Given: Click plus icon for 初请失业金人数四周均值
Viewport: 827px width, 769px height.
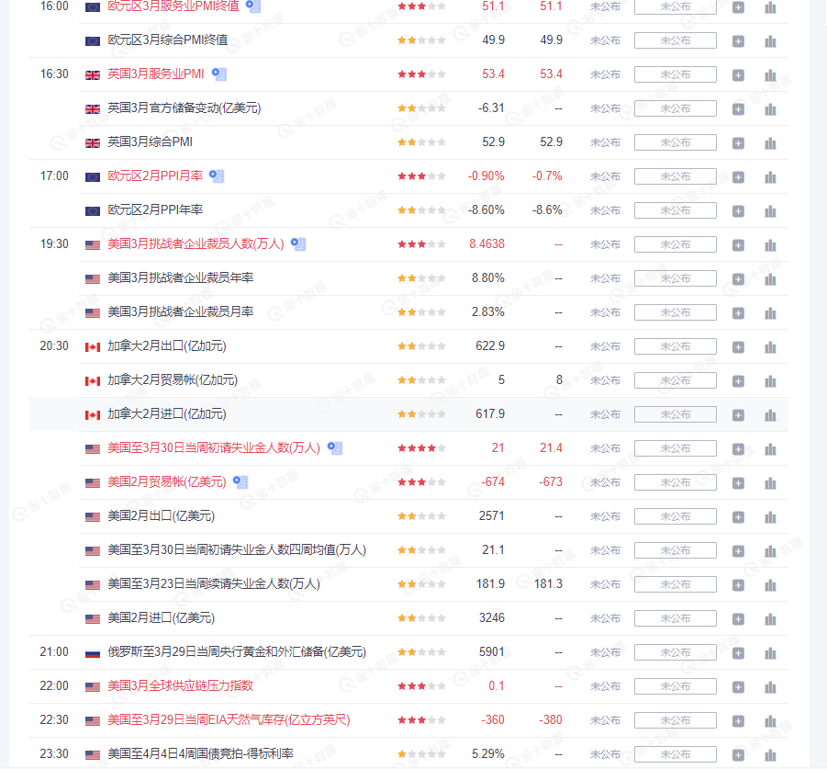Looking at the screenshot, I should [738, 551].
